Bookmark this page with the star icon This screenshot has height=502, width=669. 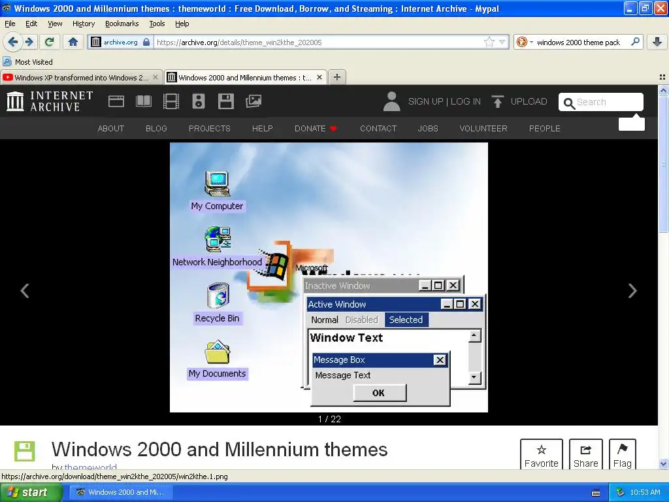(x=489, y=42)
